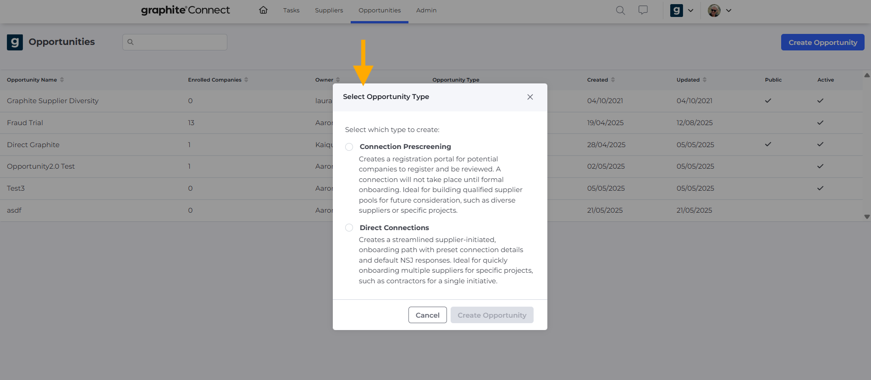Sort by Opportunity Name column arrows
The height and width of the screenshot is (380, 871).
point(62,80)
